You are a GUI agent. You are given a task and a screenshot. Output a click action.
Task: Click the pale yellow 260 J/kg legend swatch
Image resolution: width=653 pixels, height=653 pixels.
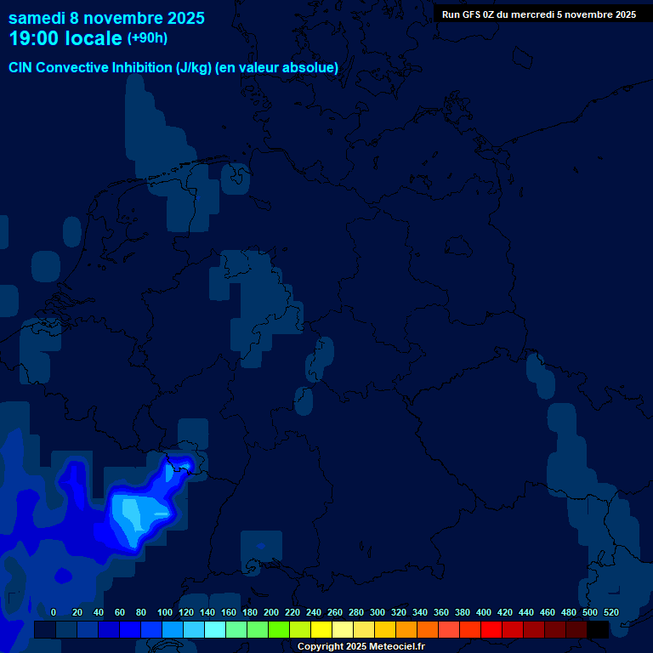tap(343, 630)
